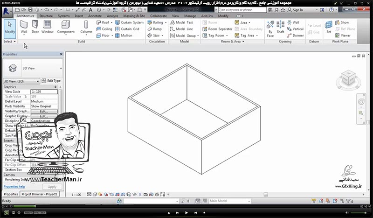Open the Stair dropdown arrow
This screenshot has width=373, height=218.
point(162,35)
